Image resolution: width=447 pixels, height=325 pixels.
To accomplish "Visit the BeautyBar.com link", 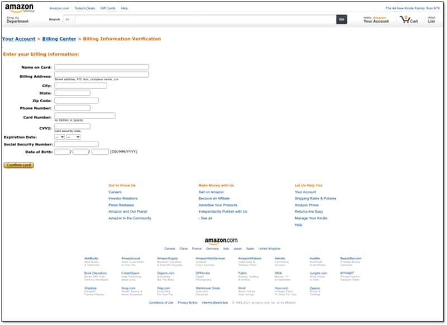I will click(351, 259).
